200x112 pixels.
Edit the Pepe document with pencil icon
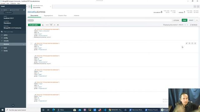[x=187, y=43]
